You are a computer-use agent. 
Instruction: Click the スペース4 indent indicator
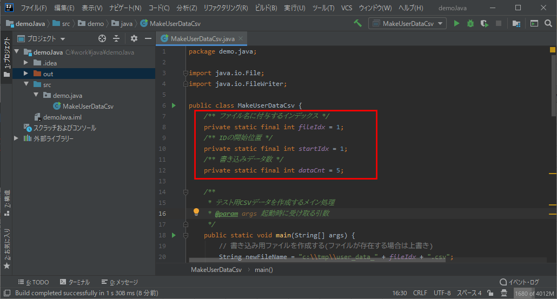pos(469,293)
